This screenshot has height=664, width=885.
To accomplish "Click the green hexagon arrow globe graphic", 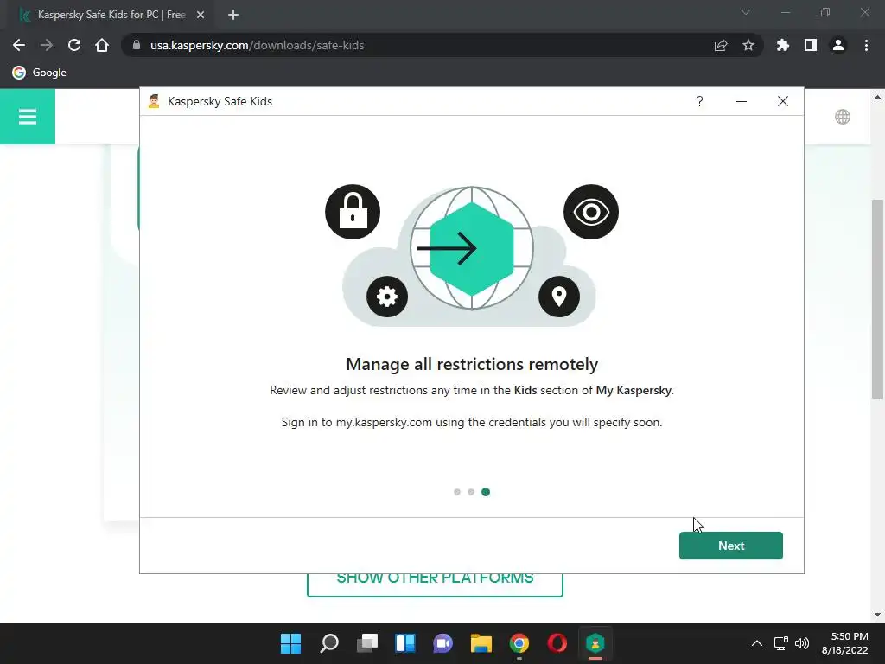I will 472,248.
